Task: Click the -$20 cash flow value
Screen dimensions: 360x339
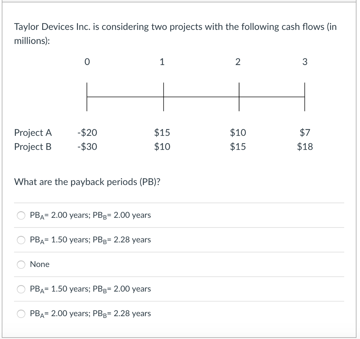Action: [87, 133]
